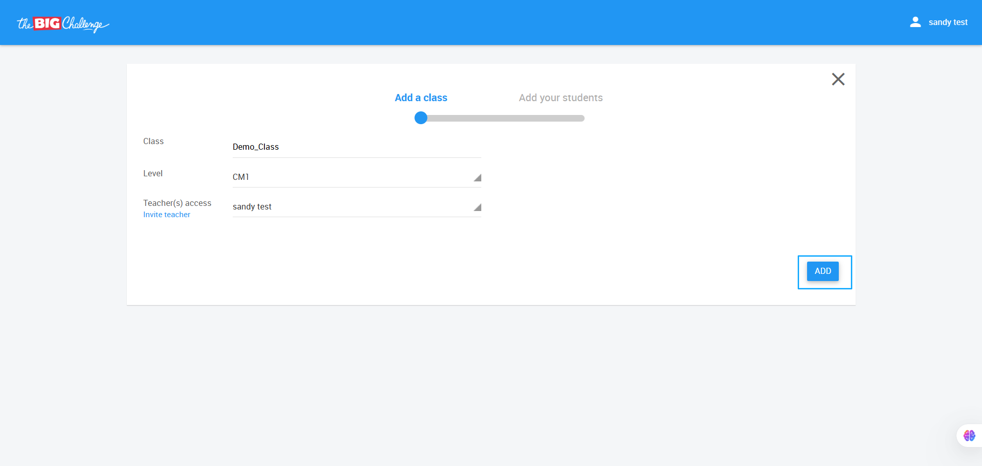Image resolution: width=982 pixels, height=466 pixels.
Task: Open the sandy test profile menu
Action: click(948, 22)
